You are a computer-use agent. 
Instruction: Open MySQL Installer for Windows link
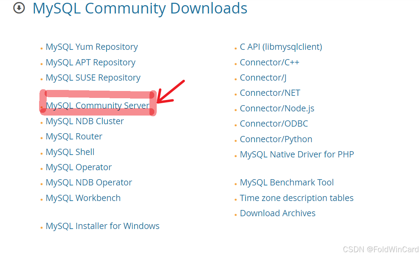[x=103, y=226]
